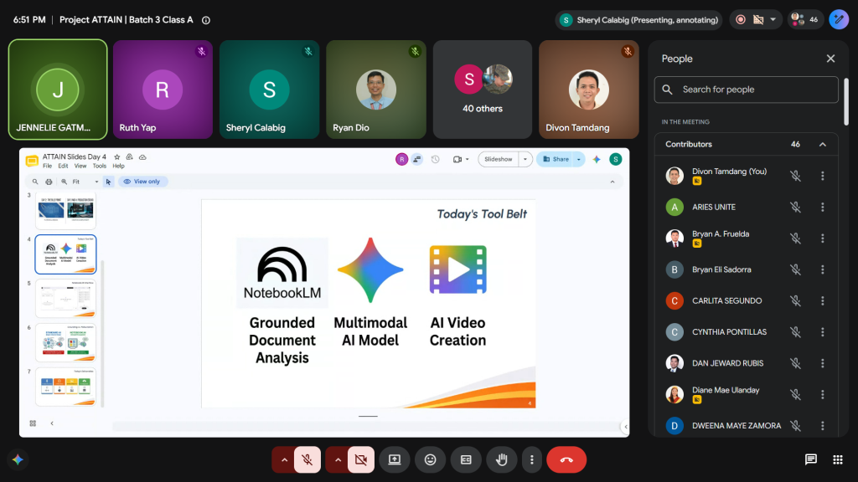Open chat with everyone icon

tap(811, 459)
